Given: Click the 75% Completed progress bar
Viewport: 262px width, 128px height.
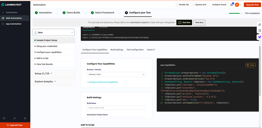Looking at the screenshot, I should (x=236, y=13).
